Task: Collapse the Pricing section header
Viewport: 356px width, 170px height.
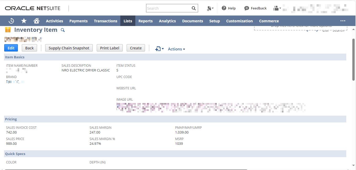Action: click(175, 119)
